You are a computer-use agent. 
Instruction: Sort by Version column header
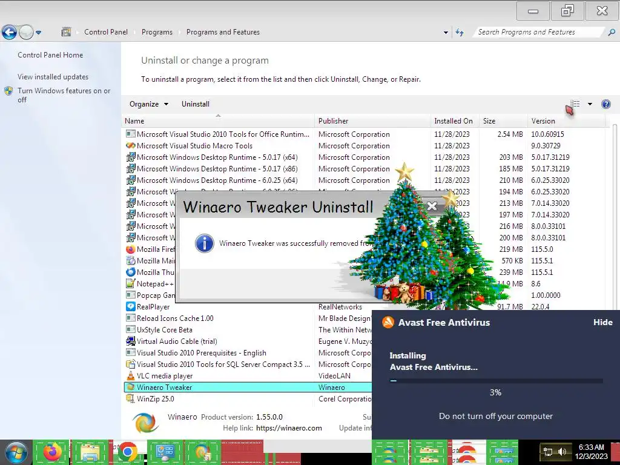tap(566, 121)
